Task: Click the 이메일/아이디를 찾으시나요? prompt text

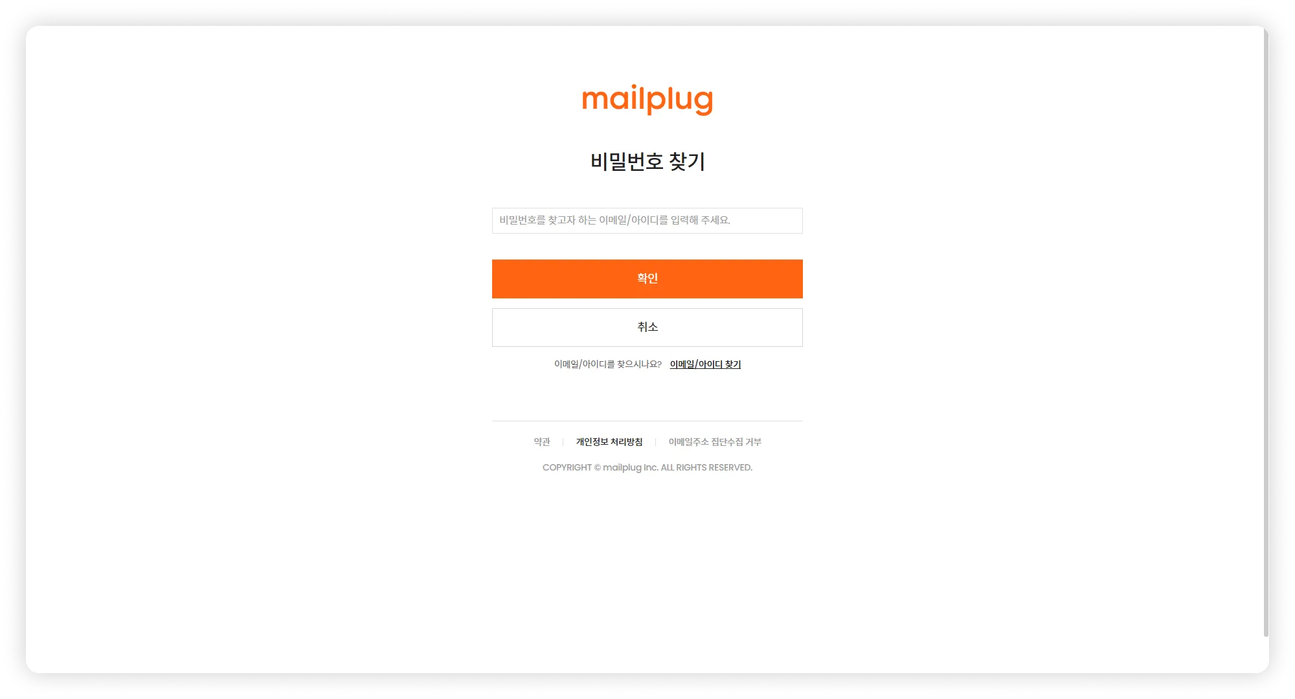Action: click(x=607, y=364)
